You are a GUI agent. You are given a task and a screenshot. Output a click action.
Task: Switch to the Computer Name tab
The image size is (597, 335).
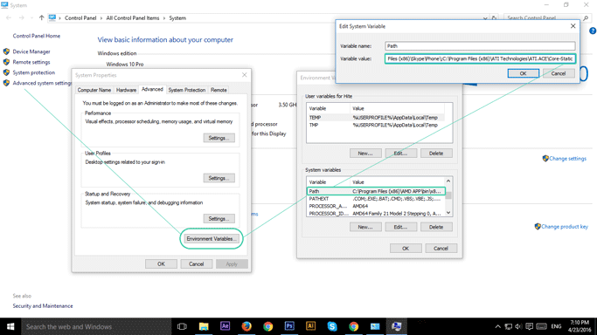tap(94, 90)
